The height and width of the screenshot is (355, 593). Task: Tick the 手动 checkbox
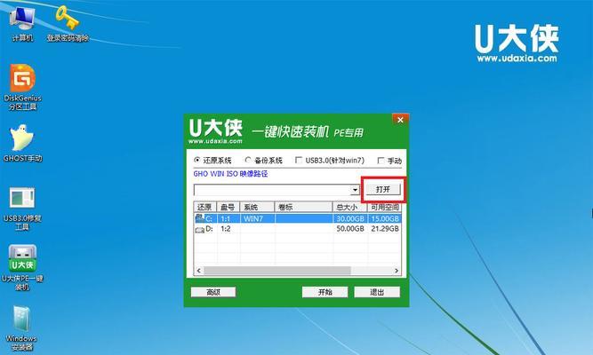pyautogui.click(x=381, y=161)
